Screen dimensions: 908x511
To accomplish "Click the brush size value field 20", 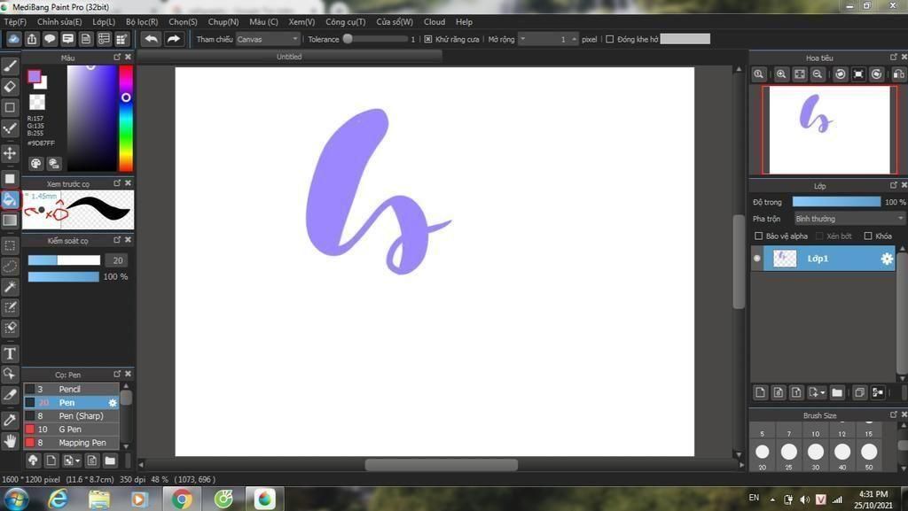I will coord(116,260).
